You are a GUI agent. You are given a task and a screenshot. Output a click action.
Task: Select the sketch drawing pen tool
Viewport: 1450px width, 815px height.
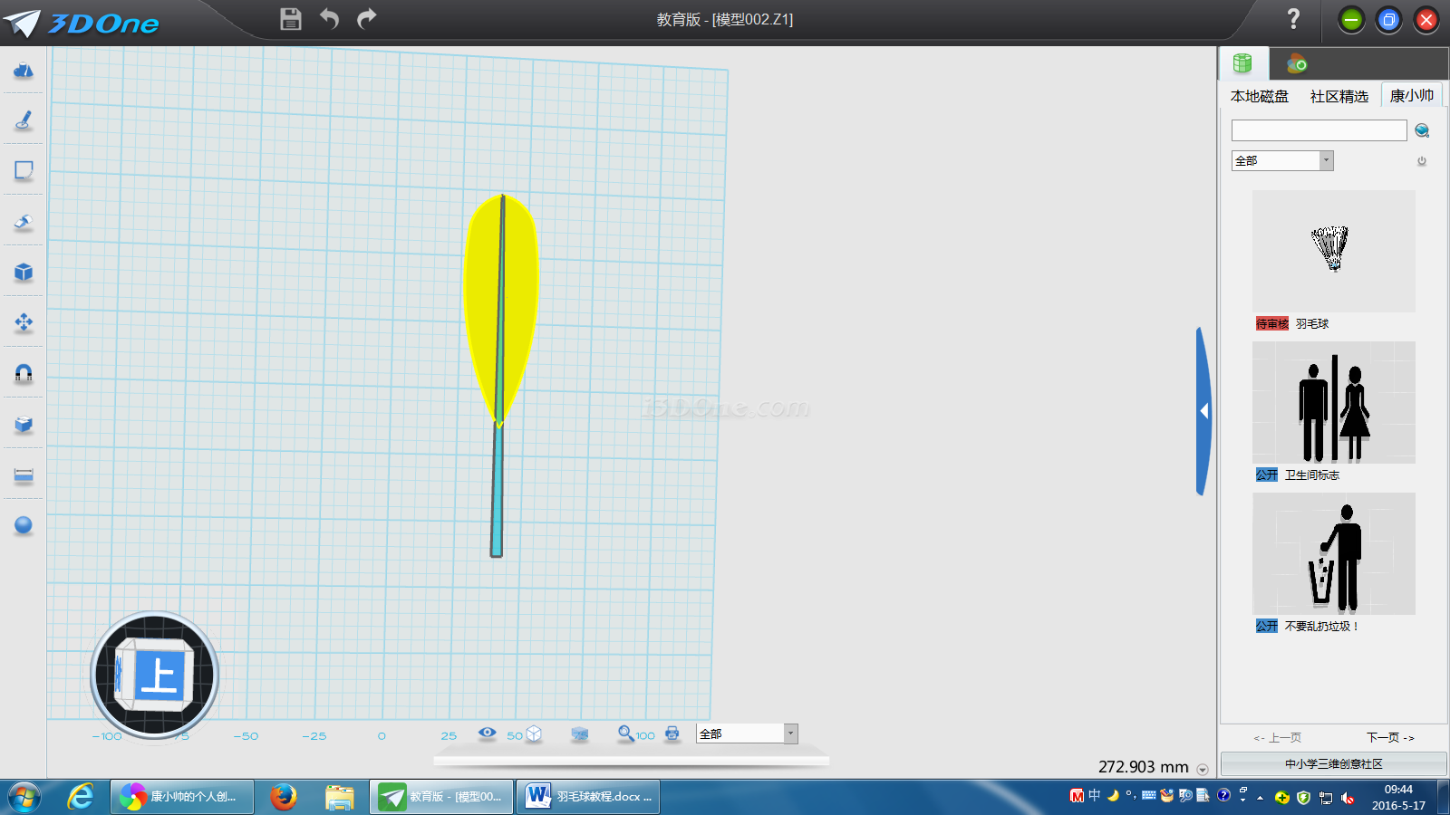(24, 120)
